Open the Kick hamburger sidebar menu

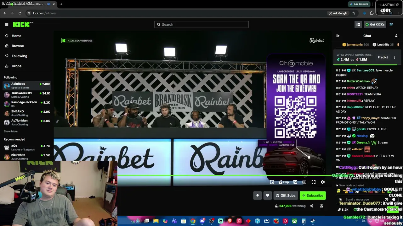coord(7,24)
